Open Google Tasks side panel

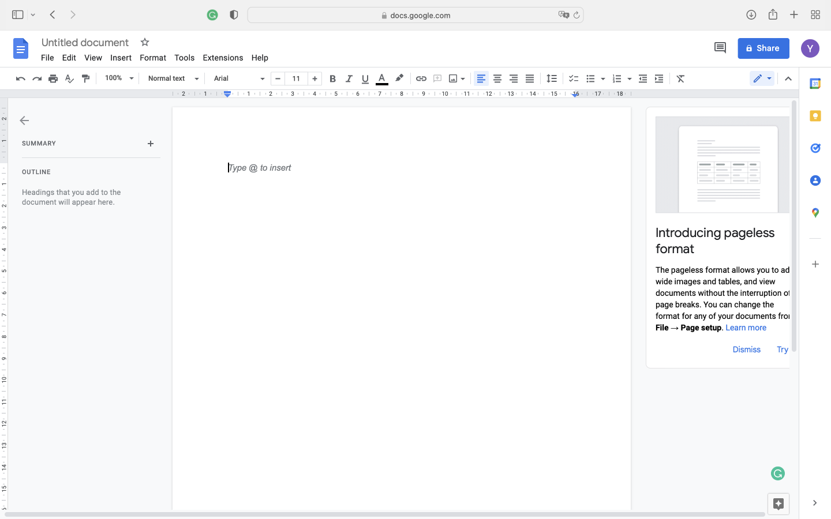click(x=815, y=148)
